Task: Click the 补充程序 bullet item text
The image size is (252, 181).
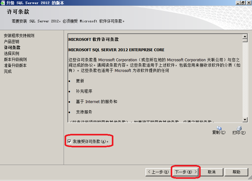Action: (x=84, y=91)
